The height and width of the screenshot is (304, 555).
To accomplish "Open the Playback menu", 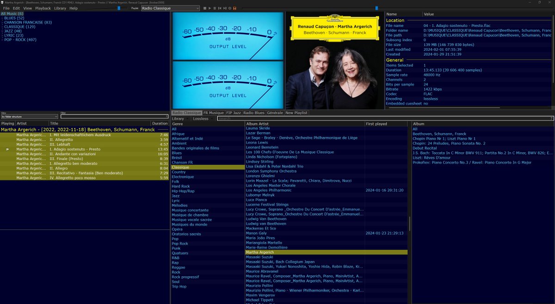I will [x=43, y=8].
